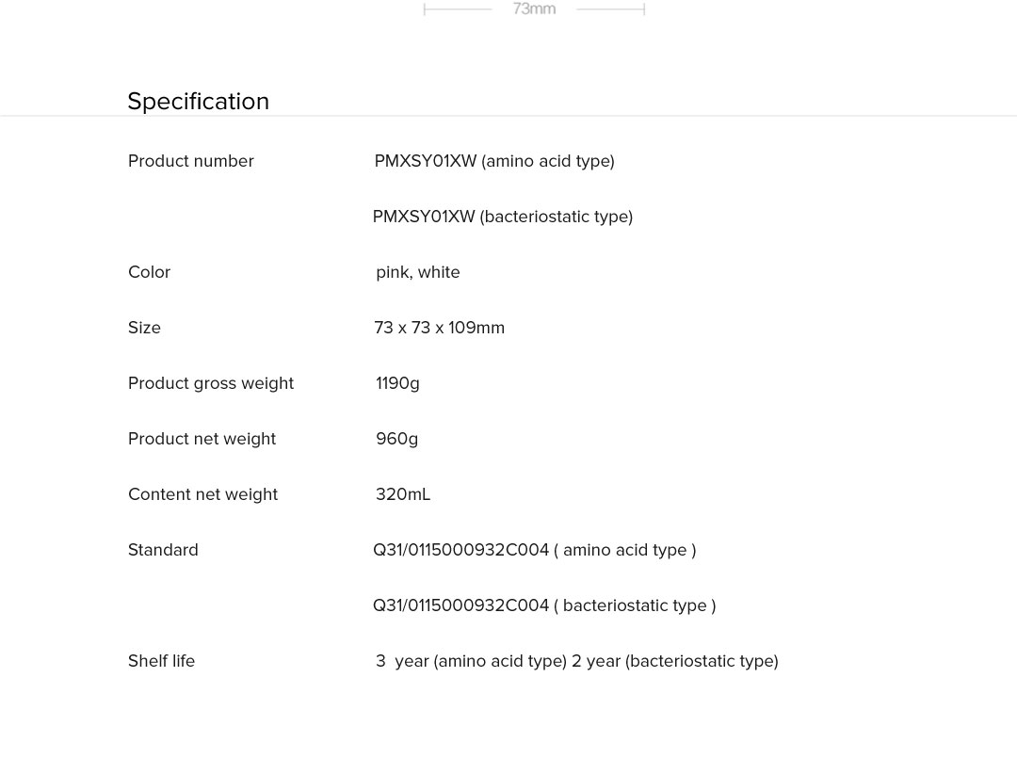Click the pink, white color value
Screen dimensions: 1017x758
pyautogui.click(x=418, y=272)
